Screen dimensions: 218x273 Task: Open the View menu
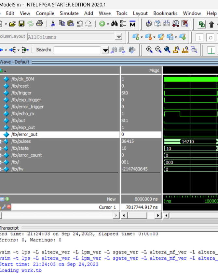tap(25, 13)
